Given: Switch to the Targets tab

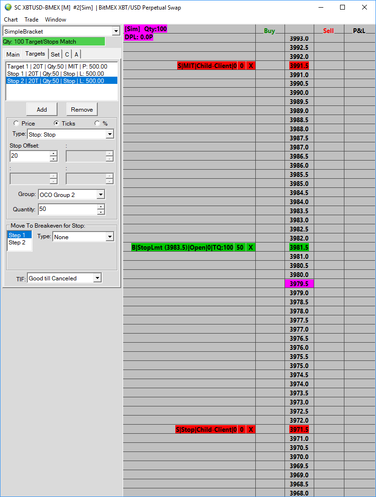Looking at the screenshot, I should tap(35, 54).
